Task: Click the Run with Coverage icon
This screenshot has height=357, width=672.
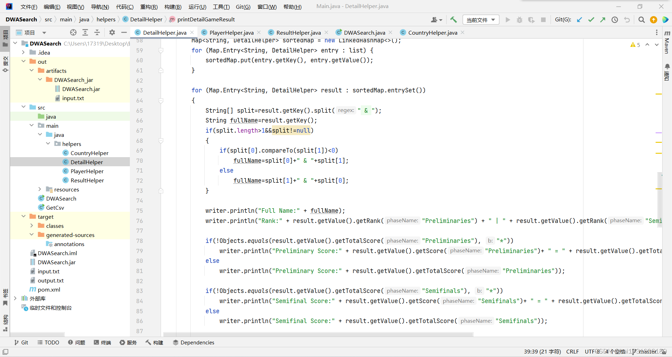Action: point(531,20)
